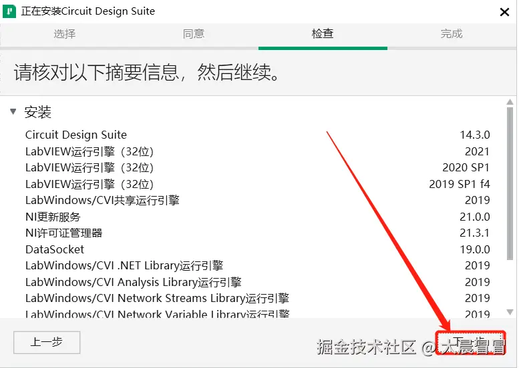Click the 安装 section heading

pos(37,112)
